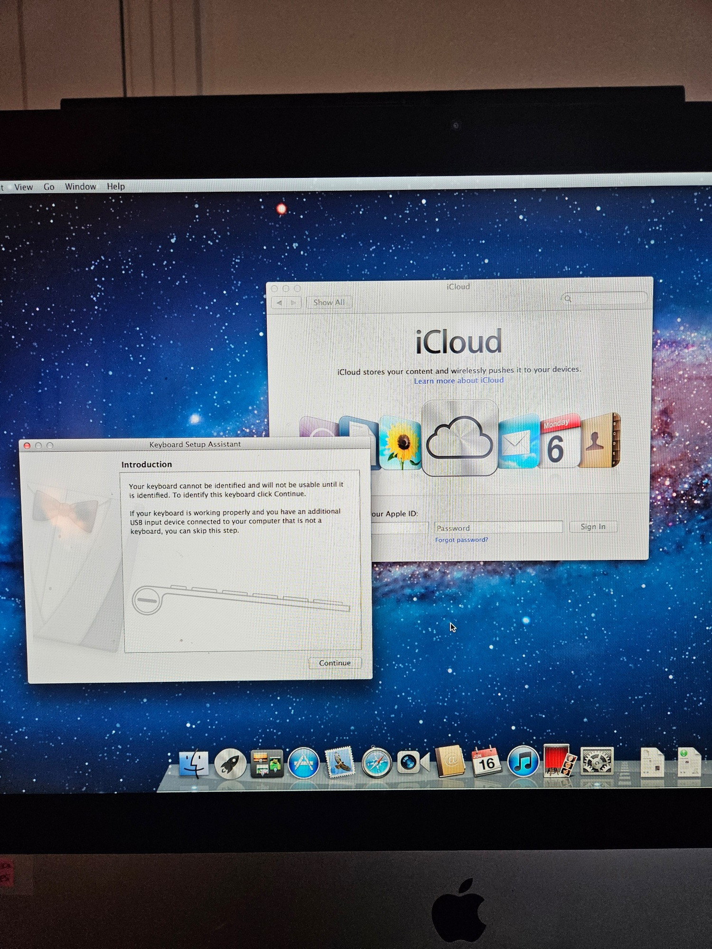Open System Preferences gear in Dock
This screenshot has height=949, width=712.
tap(597, 761)
